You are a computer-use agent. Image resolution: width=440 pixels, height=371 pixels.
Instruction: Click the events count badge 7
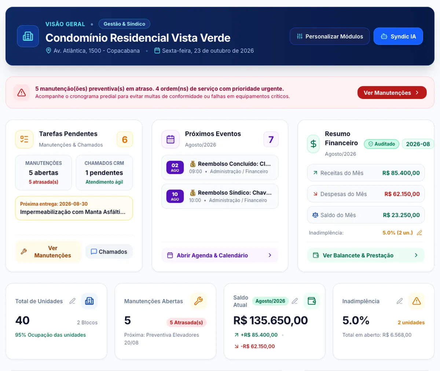(x=271, y=139)
